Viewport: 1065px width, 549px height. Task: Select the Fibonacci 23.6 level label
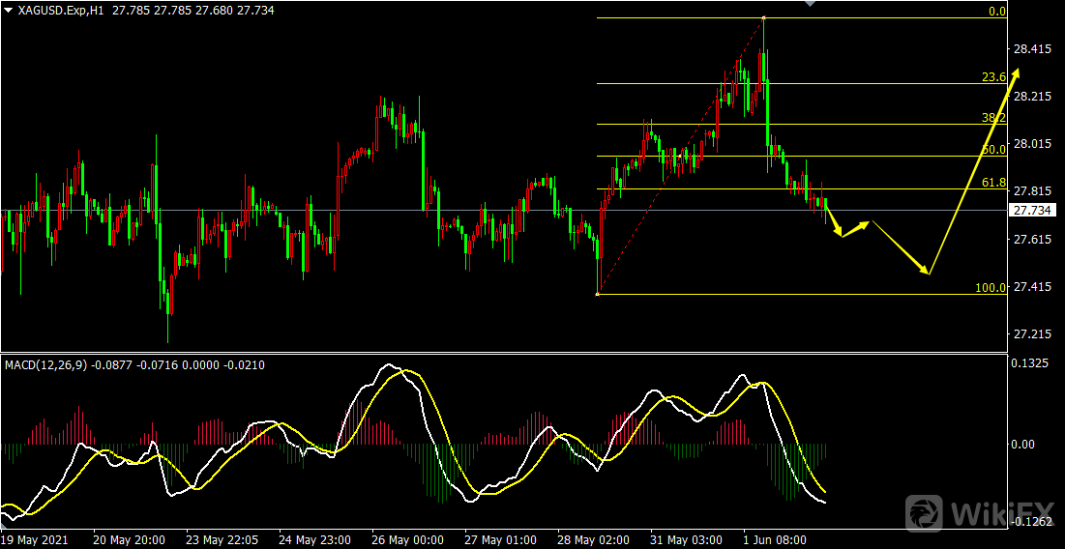(994, 77)
